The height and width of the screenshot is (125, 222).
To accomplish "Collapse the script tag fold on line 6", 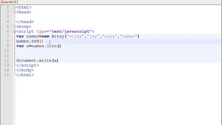I will 15,32.
